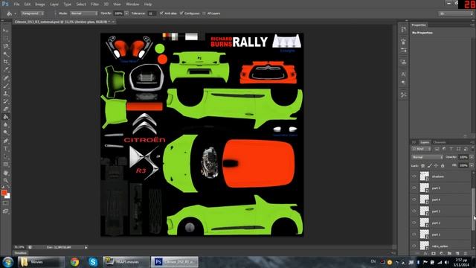Viewport: 476px width, 268px height.
Task: Enable the All Layers checkbox
Action: coord(204,13)
